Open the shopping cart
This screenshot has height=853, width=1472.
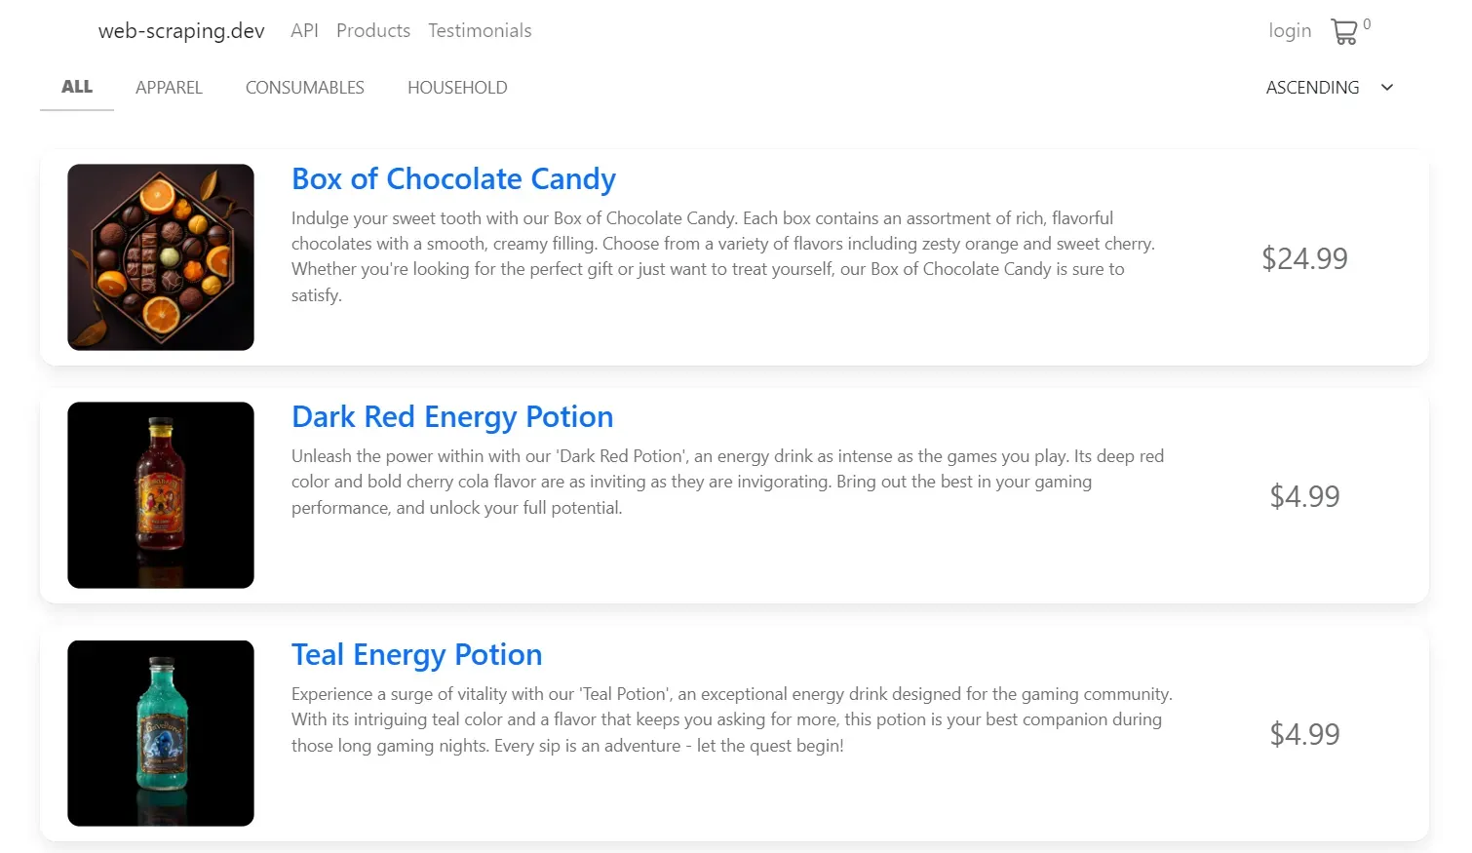pyautogui.click(x=1347, y=31)
